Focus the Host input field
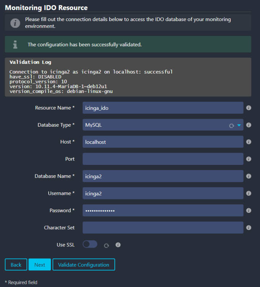 coord(163,142)
